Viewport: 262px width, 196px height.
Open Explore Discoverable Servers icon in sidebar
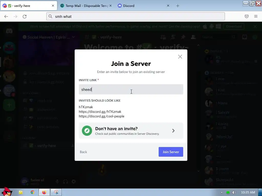coord(9,119)
